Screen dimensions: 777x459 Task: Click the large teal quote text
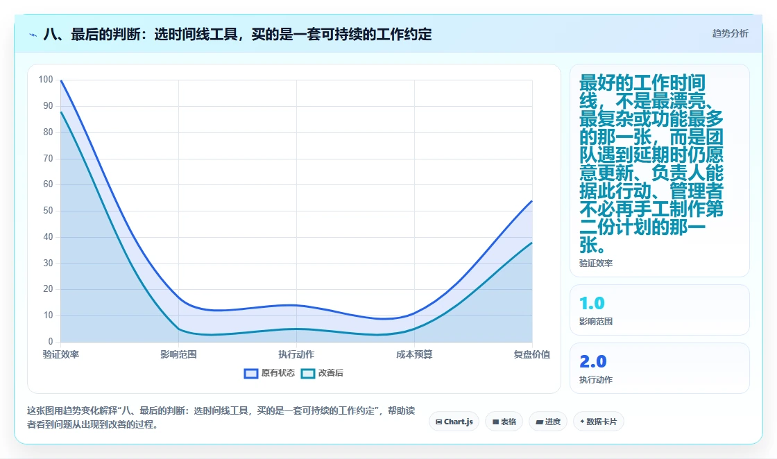pos(651,164)
